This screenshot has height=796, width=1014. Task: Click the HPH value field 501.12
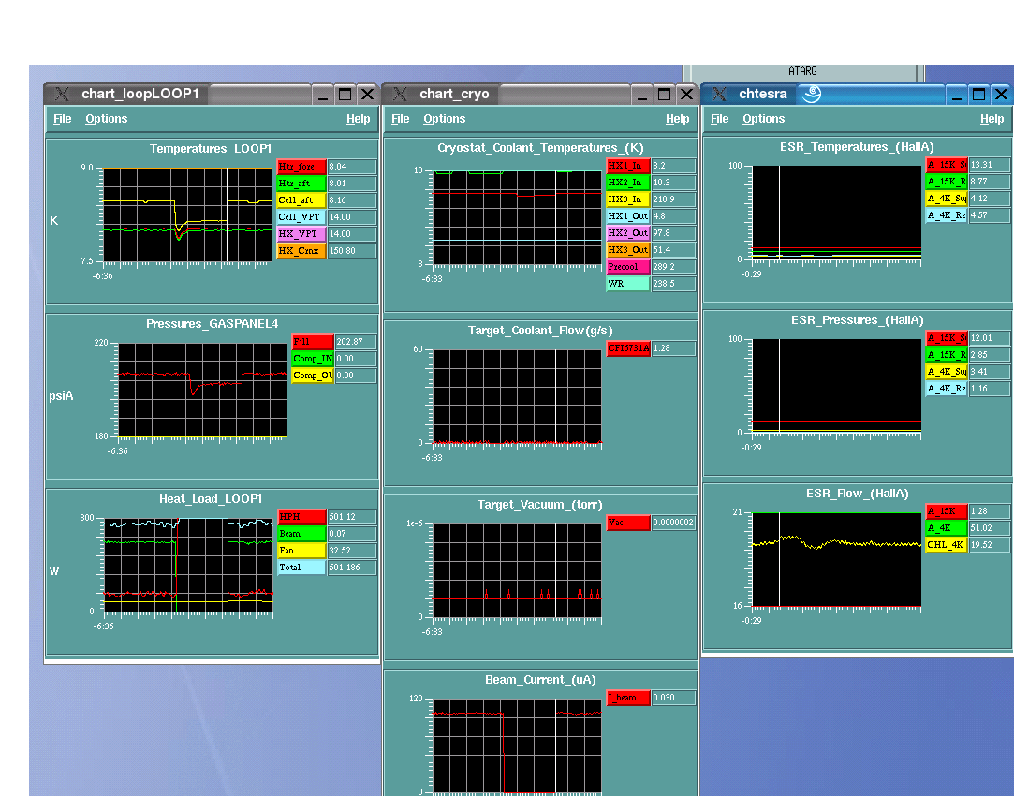point(352,517)
